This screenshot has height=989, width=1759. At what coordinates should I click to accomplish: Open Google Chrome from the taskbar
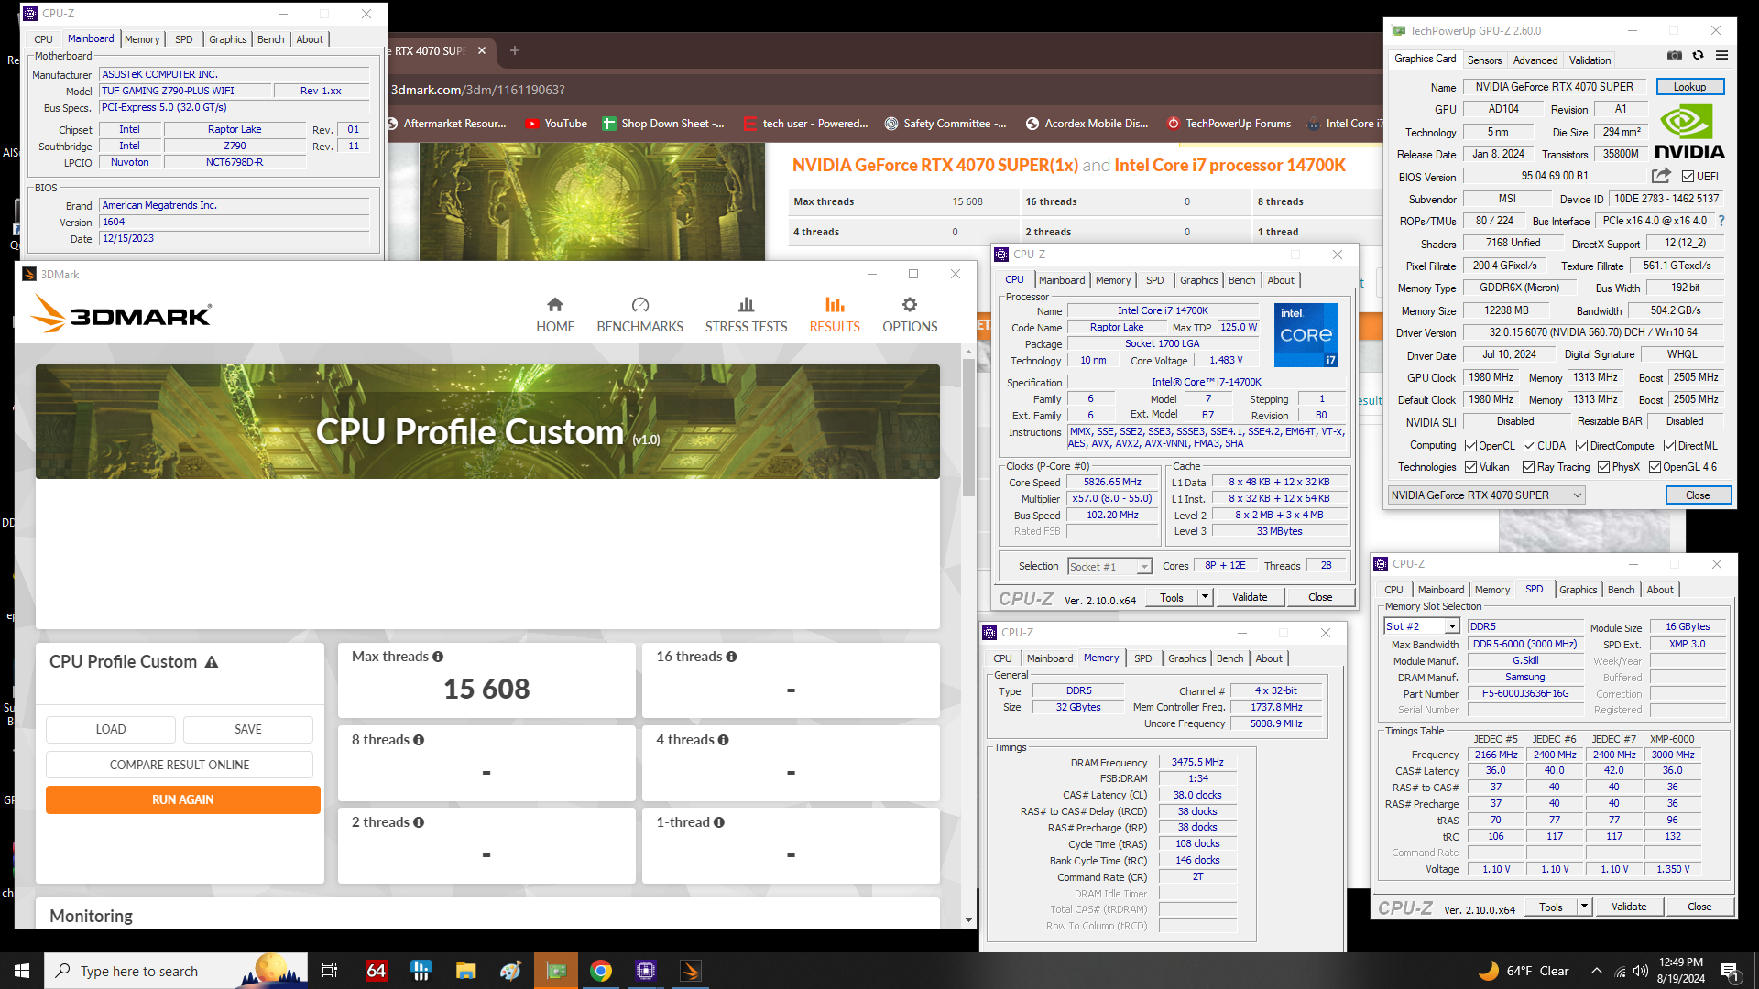coord(601,971)
